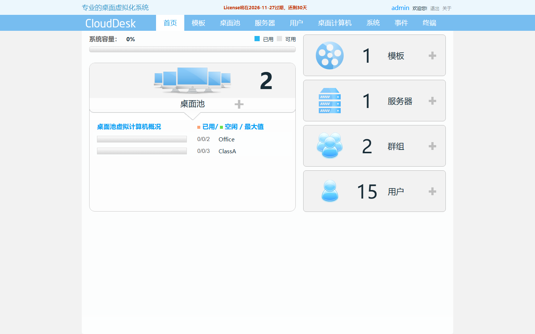The image size is (535, 334).
Task: Add a new template with plus icon
Action: coord(432,56)
